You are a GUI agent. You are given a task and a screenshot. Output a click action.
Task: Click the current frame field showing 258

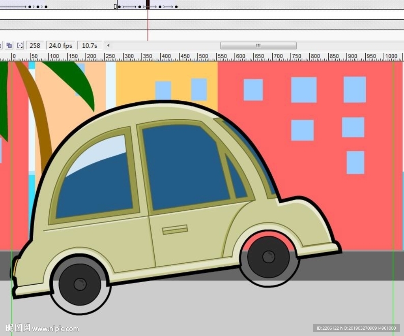click(x=35, y=46)
